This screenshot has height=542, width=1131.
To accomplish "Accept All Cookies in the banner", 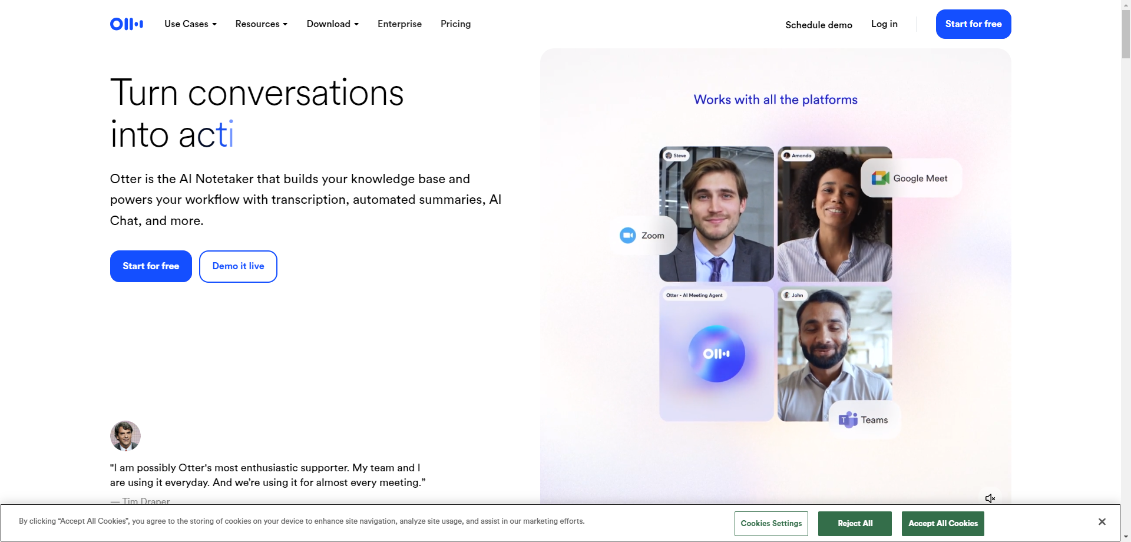I will click(x=943, y=523).
